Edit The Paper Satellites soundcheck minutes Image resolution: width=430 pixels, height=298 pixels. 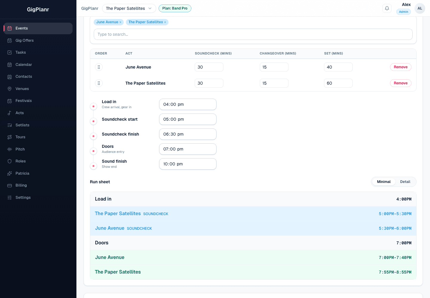[209, 83]
